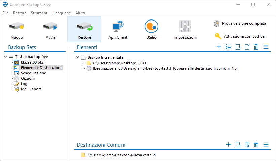Click folder icon in Destinazioni Comuni header
This screenshot has width=276, height=161.
(x=238, y=145)
